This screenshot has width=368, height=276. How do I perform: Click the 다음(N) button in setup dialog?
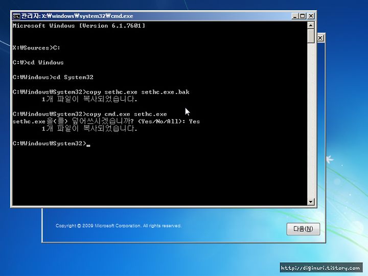(x=303, y=229)
